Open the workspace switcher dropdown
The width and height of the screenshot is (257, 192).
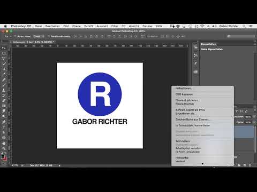[241, 36]
